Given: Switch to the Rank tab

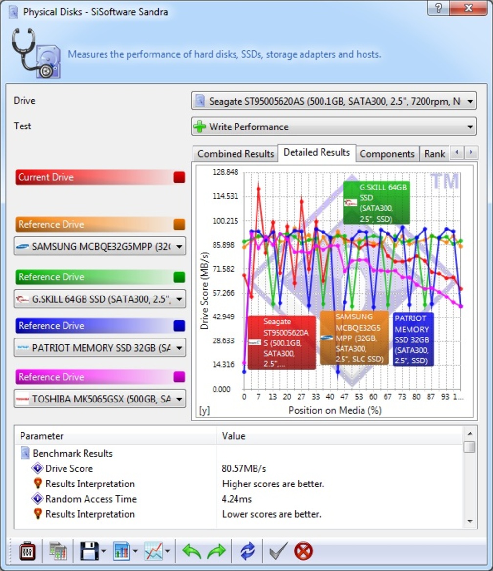Looking at the screenshot, I should click(x=434, y=154).
